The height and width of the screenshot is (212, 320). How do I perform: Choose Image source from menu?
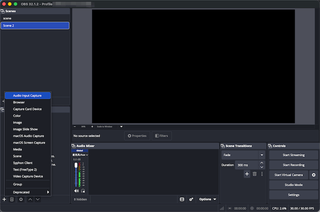pyautogui.click(x=28, y=122)
